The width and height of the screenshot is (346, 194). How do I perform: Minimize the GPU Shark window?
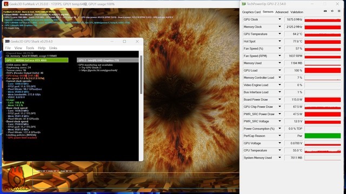(112, 41)
